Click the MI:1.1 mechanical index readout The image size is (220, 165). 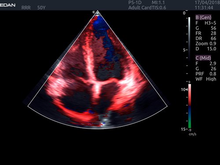[x=158, y=3]
